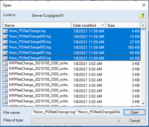Click the 37 KB size cell
149x127 pixels.
(x=135, y=42)
